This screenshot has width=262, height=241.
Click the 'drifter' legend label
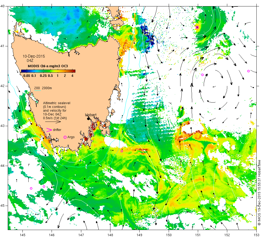pyautogui.click(x=57, y=130)
